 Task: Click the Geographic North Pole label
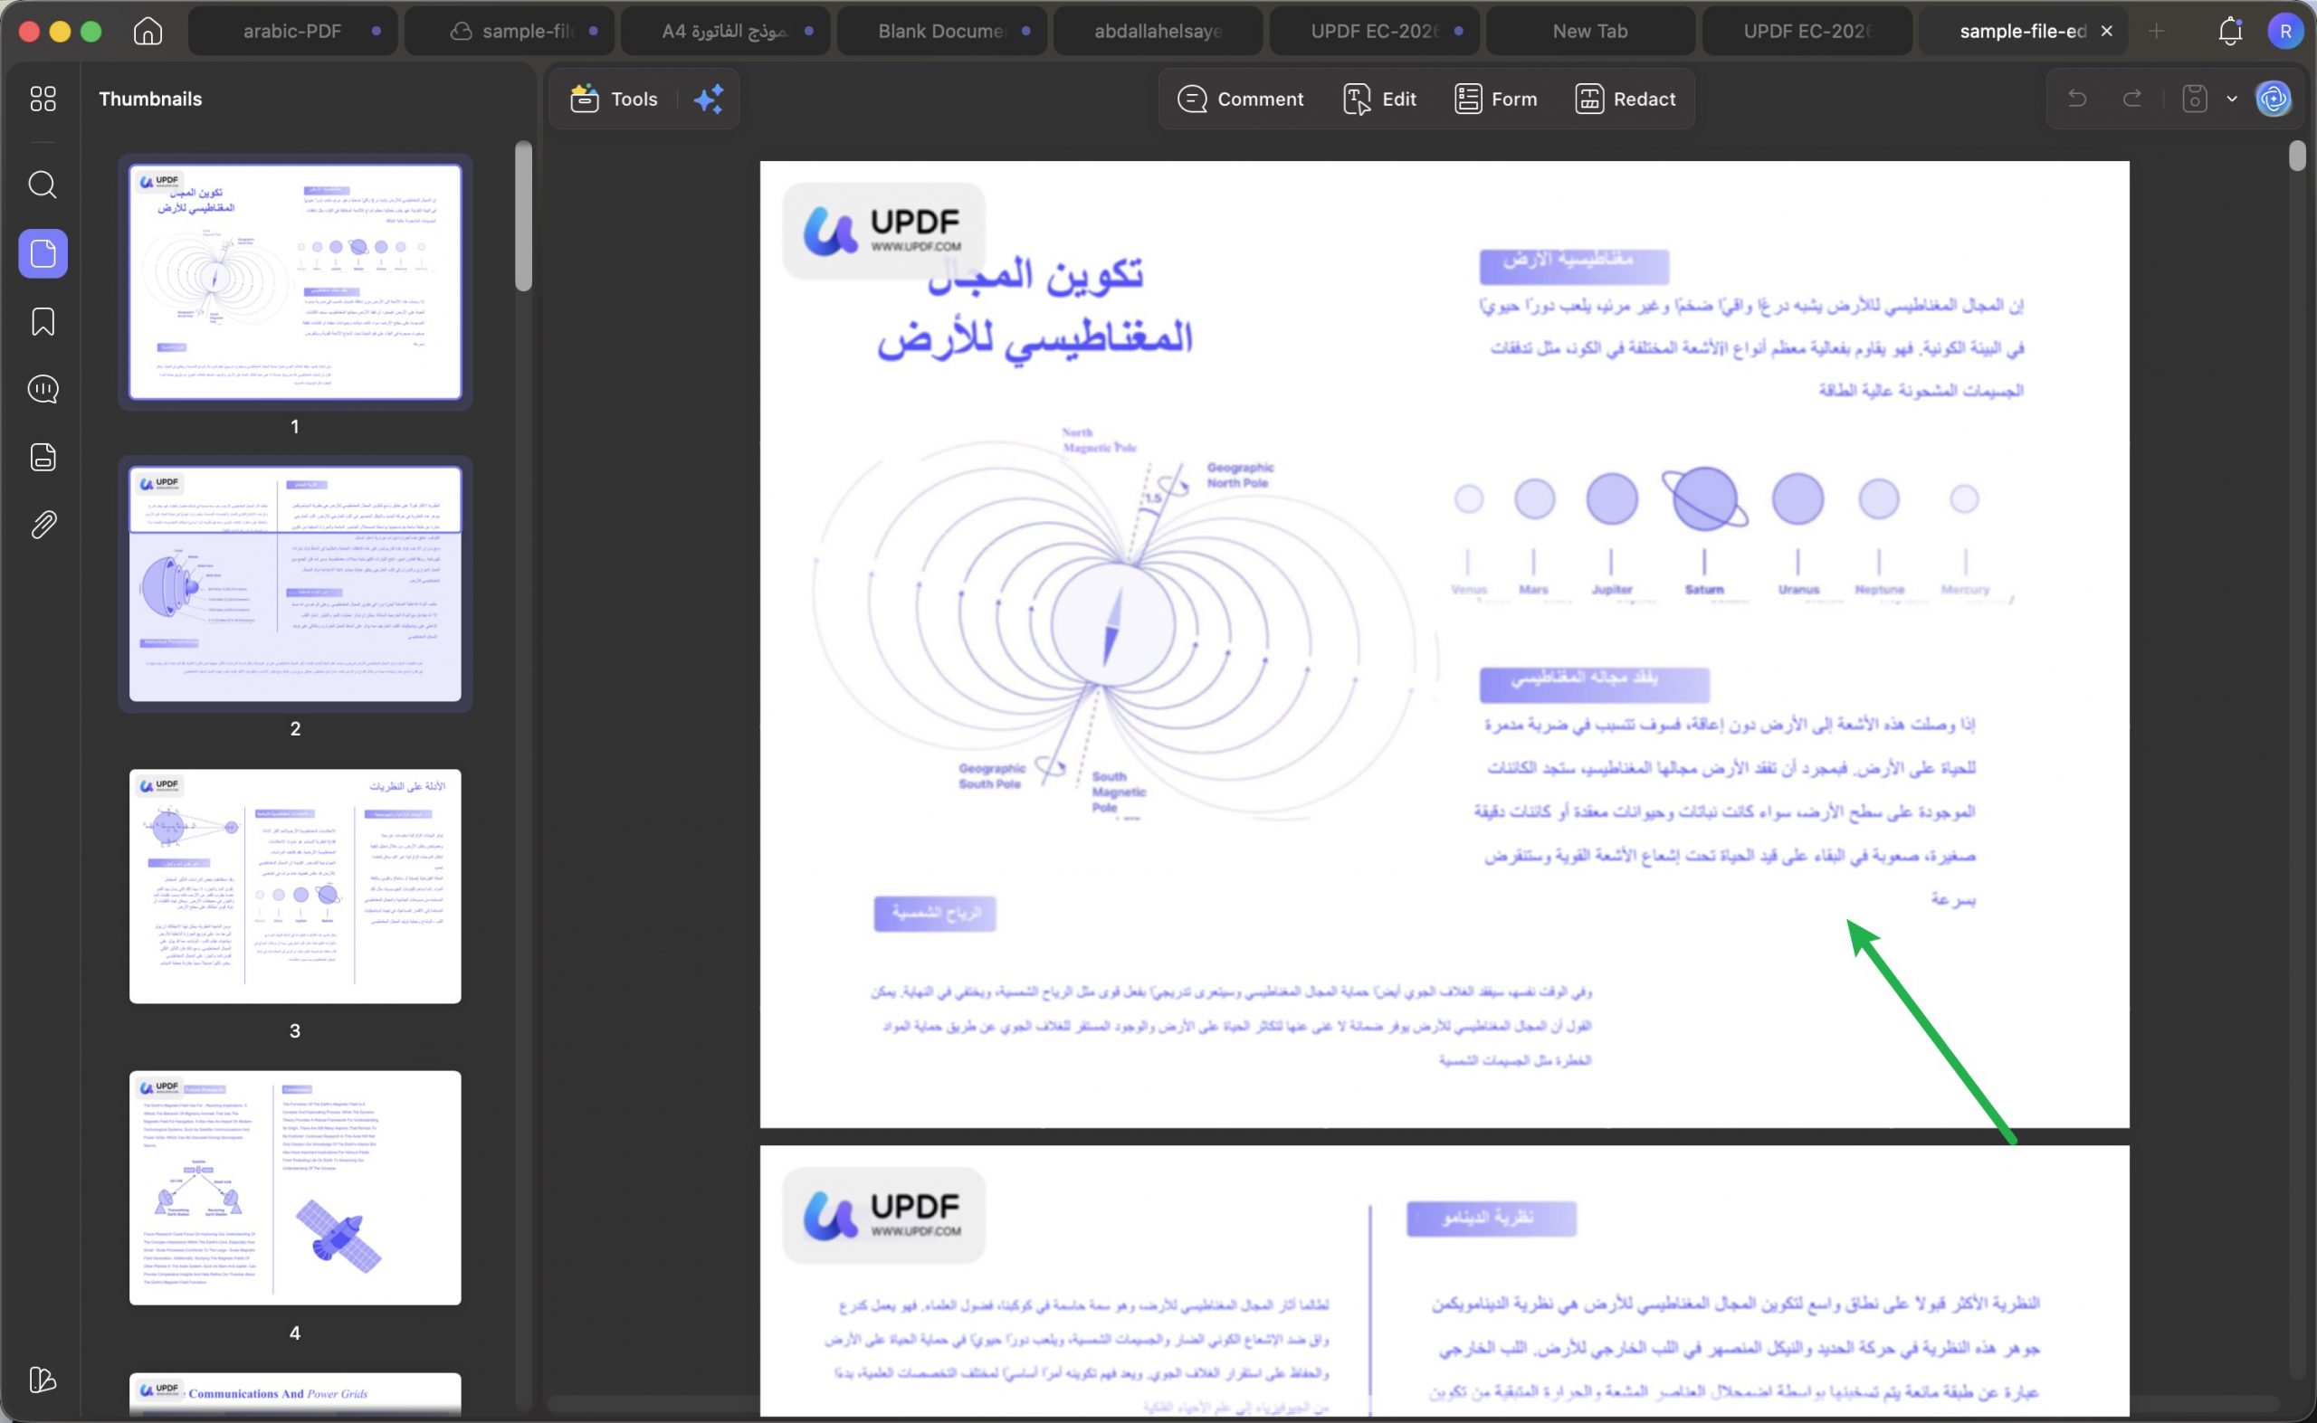(x=1240, y=475)
